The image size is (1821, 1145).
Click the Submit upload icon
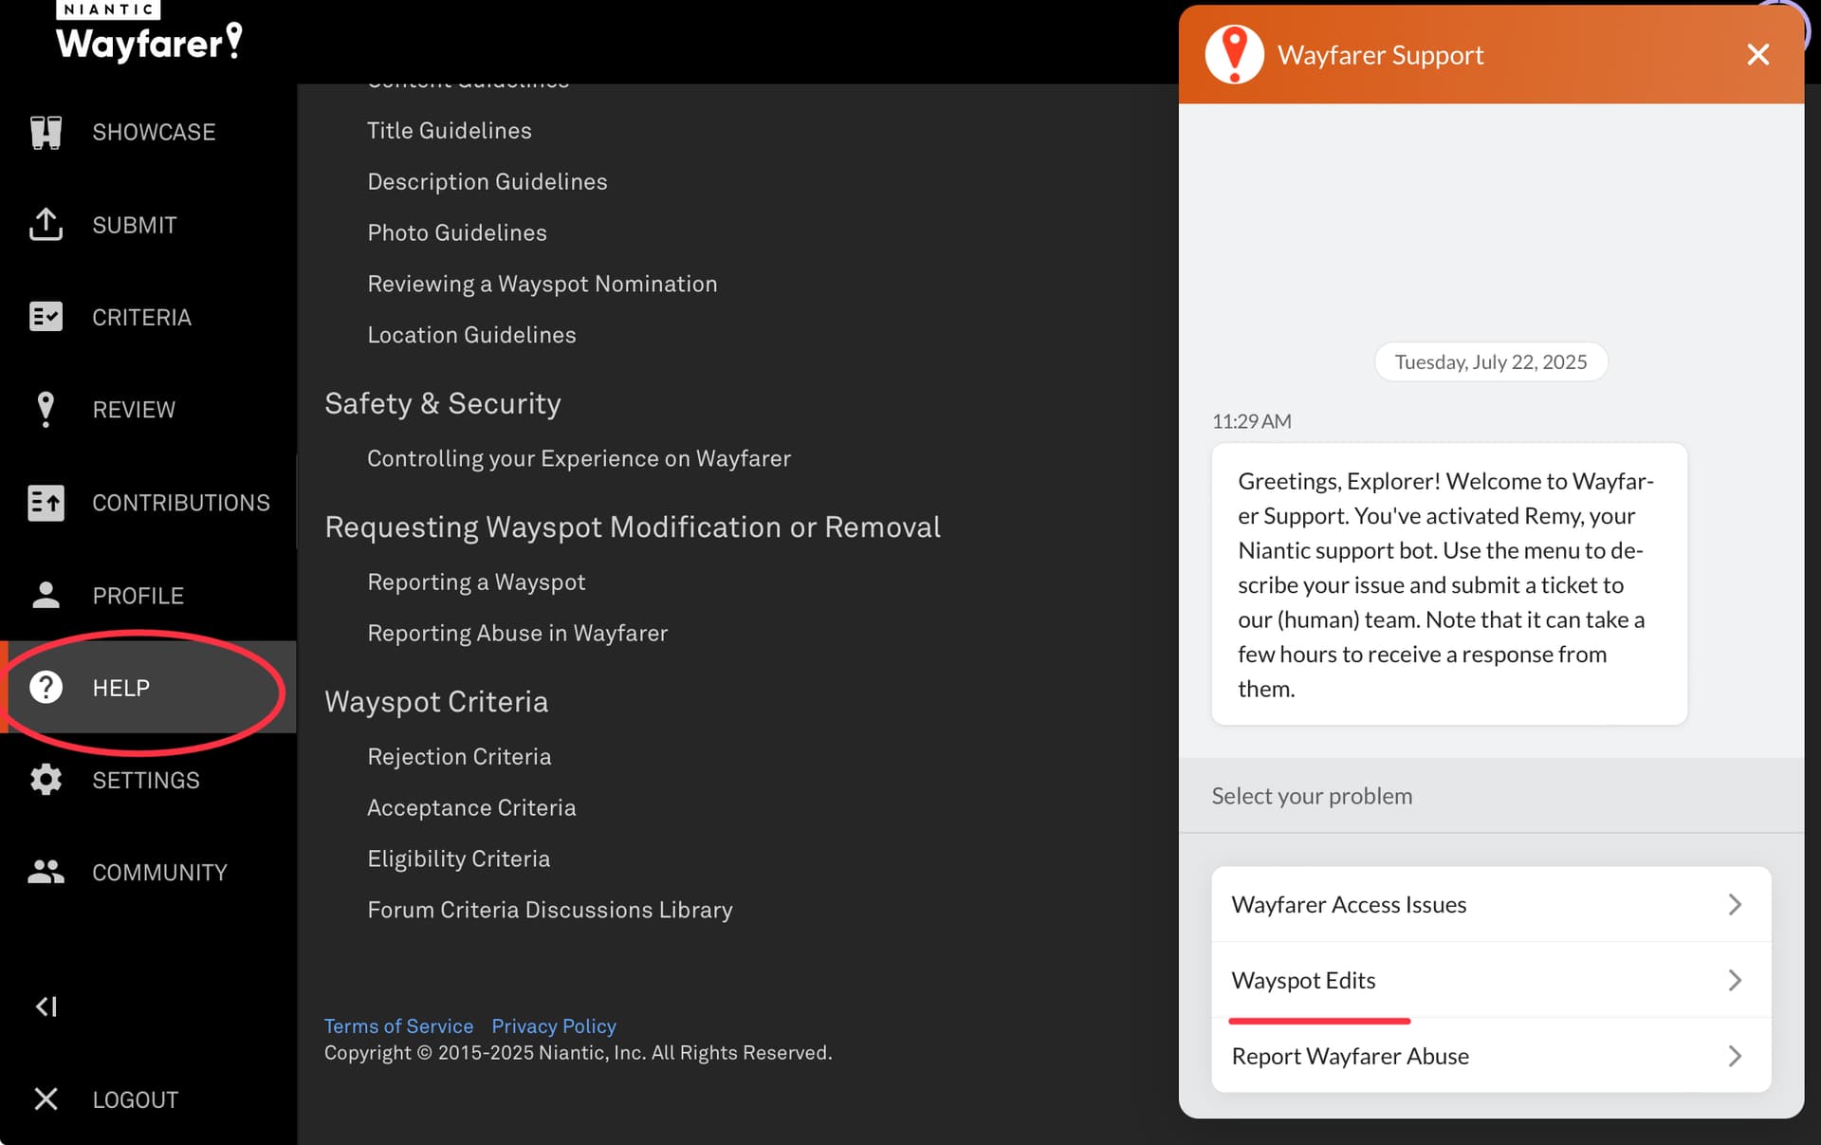[46, 225]
